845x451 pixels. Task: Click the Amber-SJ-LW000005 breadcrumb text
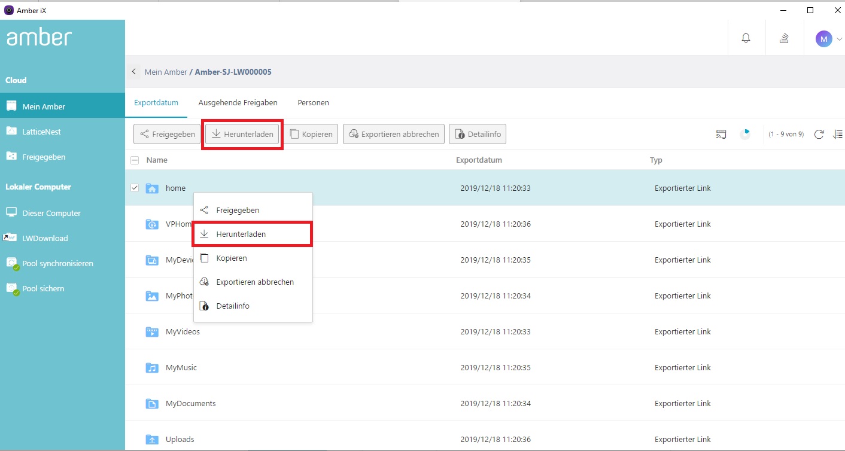coord(233,72)
